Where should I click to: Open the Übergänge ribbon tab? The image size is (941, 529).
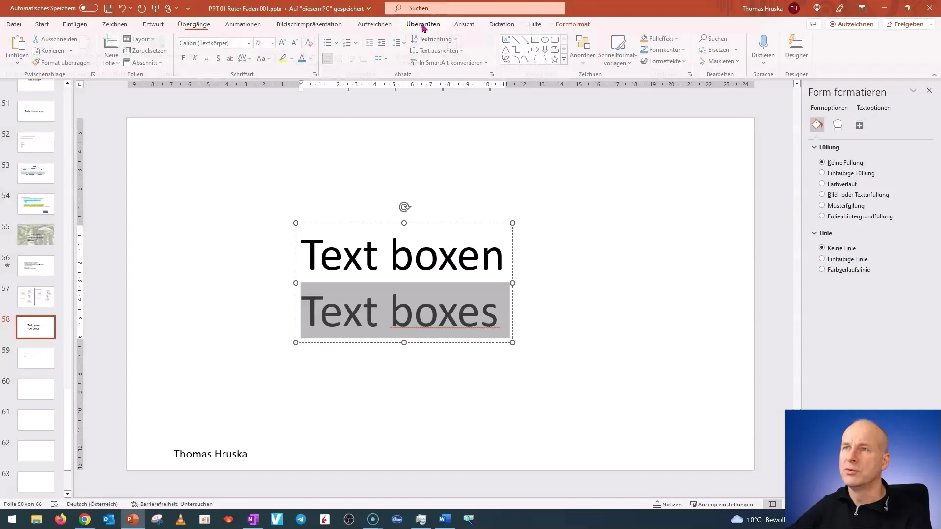194,24
